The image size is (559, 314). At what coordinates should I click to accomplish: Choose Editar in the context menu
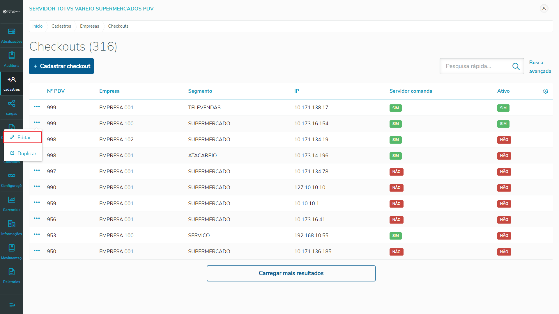(x=22, y=138)
